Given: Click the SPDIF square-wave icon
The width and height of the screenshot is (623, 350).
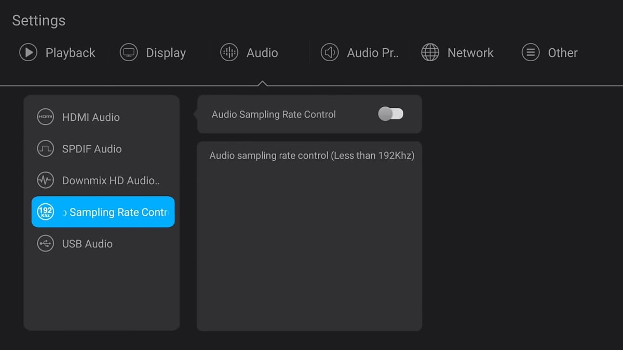Looking at the screenshot, I should [x=46, y=149].
